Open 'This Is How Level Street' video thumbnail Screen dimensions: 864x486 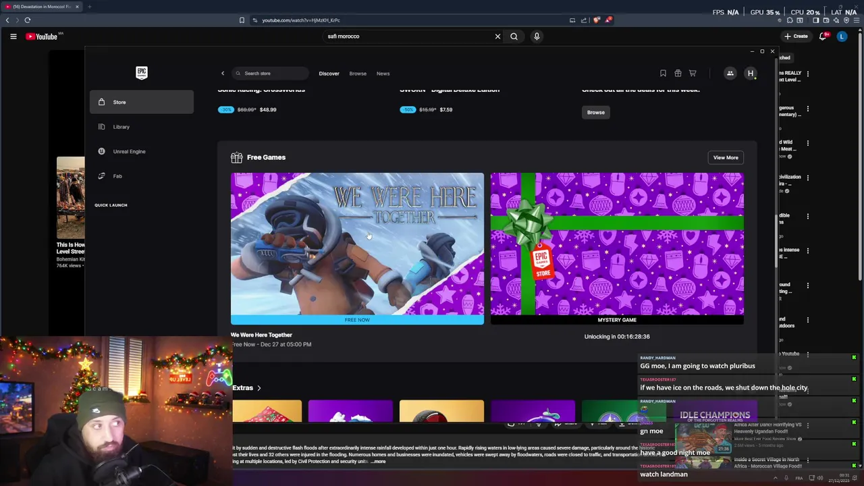71,198
